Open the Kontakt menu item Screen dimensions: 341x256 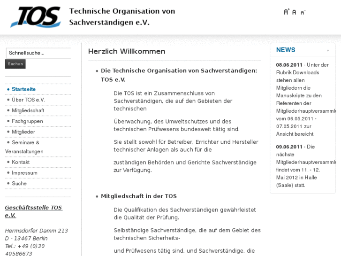[x=21, y=162]
